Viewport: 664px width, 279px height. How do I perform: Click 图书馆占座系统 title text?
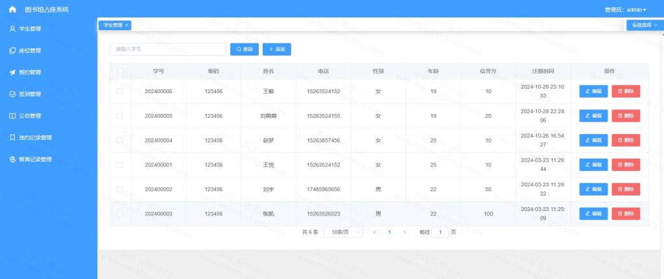47,9
